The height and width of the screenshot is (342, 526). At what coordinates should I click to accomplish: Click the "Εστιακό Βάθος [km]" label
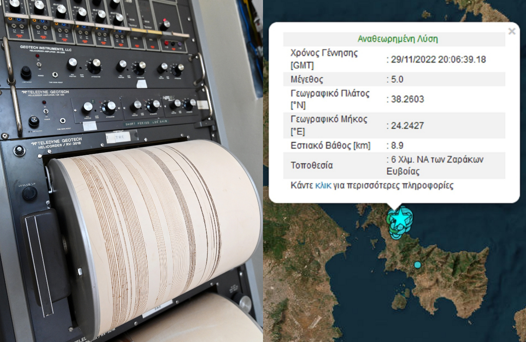point(331,146)
